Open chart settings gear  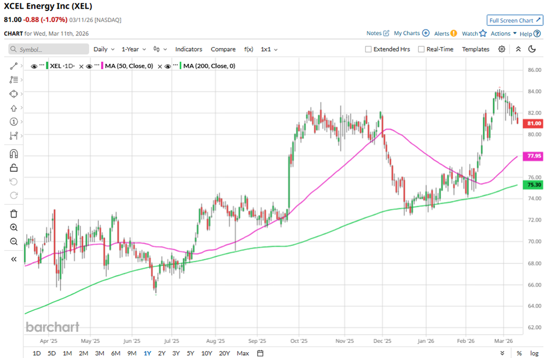502,49
